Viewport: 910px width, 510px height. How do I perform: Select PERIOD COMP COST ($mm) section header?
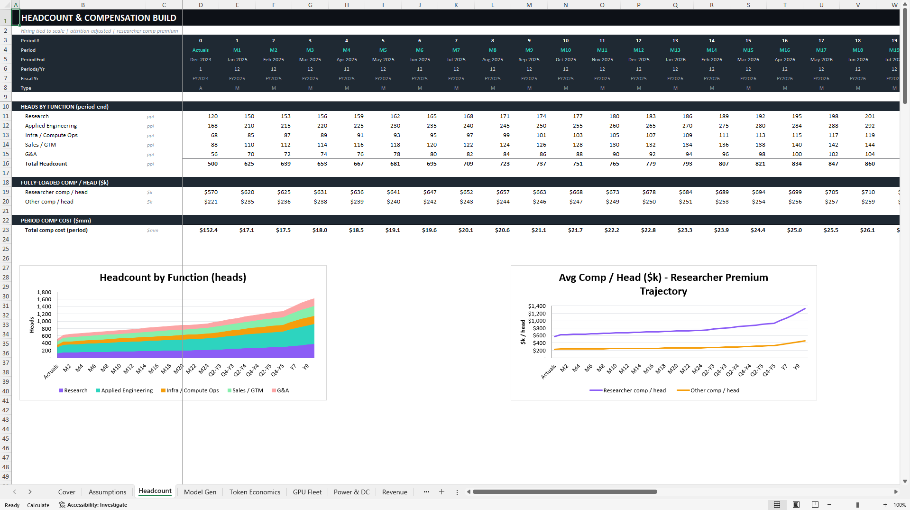[x=56, y=221]
